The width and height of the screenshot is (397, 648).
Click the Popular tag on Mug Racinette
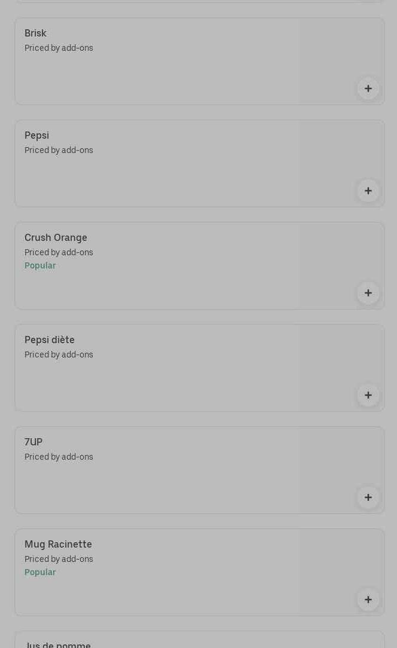click(x=40, y=573)
